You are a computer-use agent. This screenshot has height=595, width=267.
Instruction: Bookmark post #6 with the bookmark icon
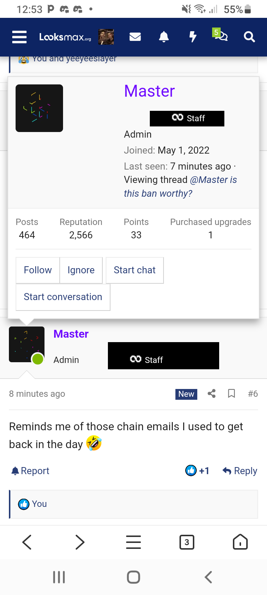click(x=231, y=393)
